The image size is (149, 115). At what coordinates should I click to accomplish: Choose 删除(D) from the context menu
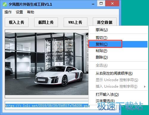118,57
